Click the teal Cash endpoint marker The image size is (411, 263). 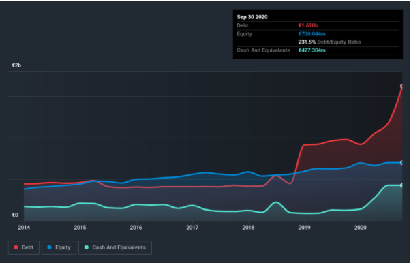click(402, 185)
